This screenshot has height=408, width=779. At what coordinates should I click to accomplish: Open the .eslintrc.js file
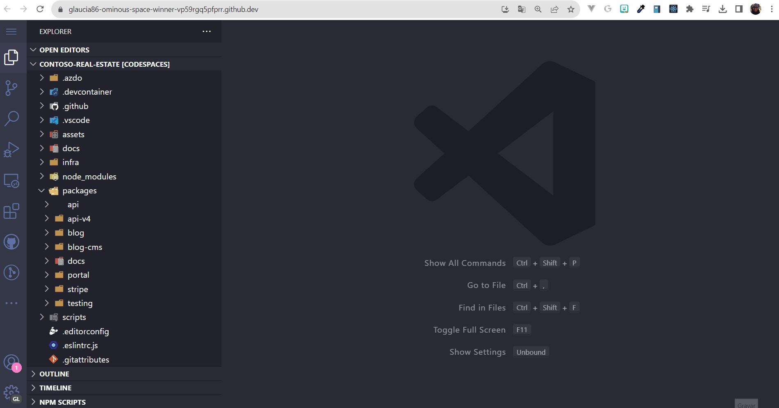[124, 345]
